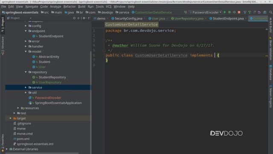Expand the handler folder
The height and width of the screenshot is (154, 273).
[x=26, y=46]
